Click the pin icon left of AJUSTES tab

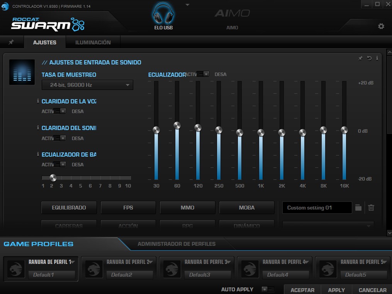pyautogui.click(x=11, y=42)
